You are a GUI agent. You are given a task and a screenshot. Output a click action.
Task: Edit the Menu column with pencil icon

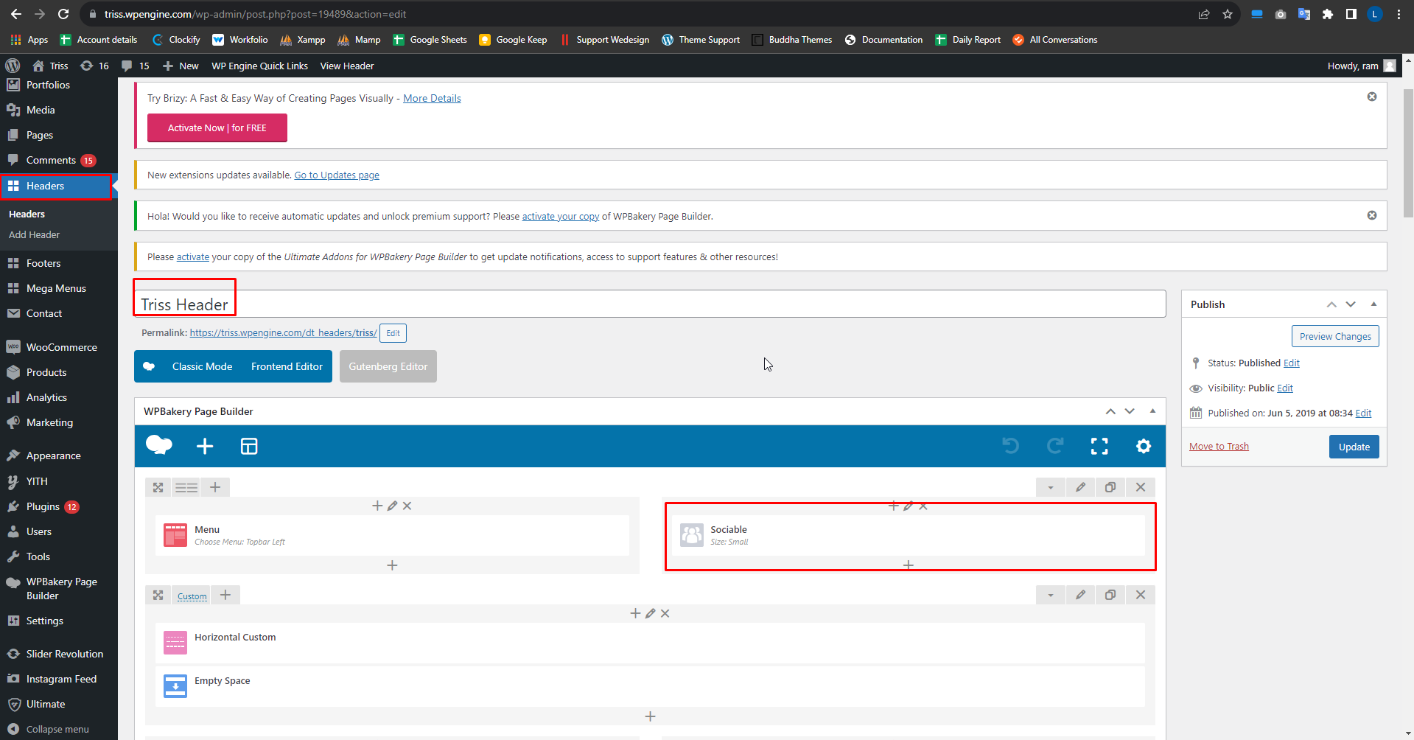[x=392, y=506]
